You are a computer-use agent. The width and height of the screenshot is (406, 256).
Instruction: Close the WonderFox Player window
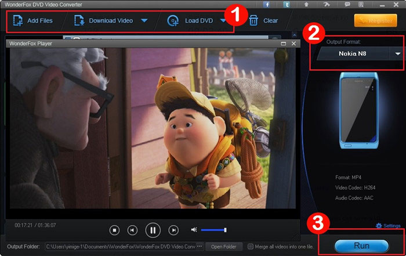point(293,44)
